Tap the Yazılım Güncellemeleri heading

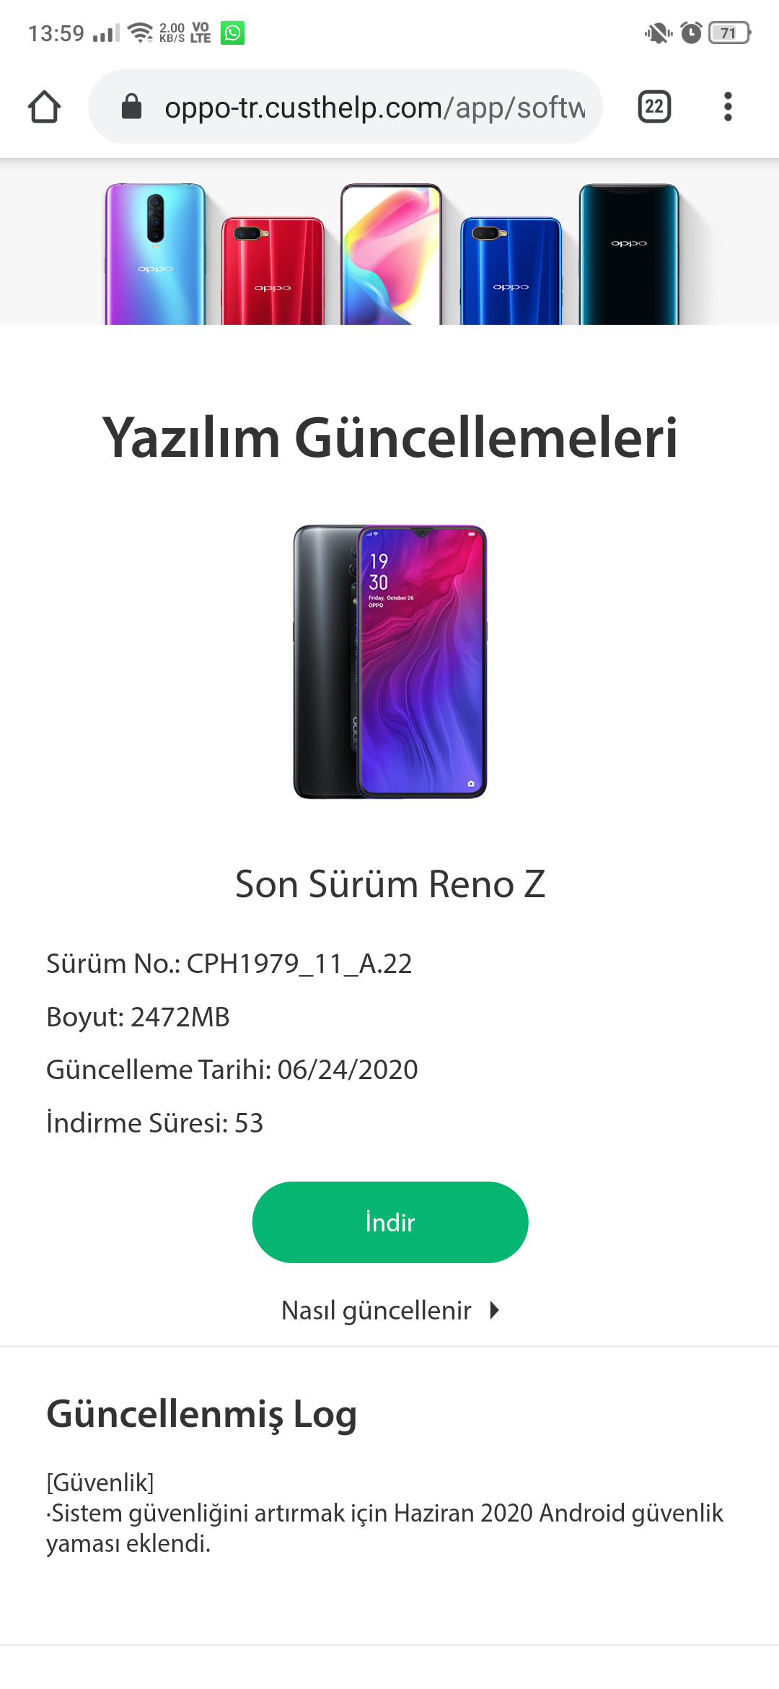point(390,437)
